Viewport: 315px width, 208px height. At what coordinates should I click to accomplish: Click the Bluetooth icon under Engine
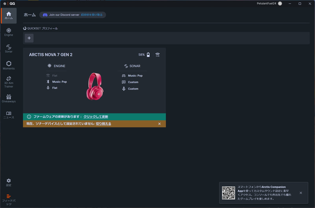click(x=48, y=82)
